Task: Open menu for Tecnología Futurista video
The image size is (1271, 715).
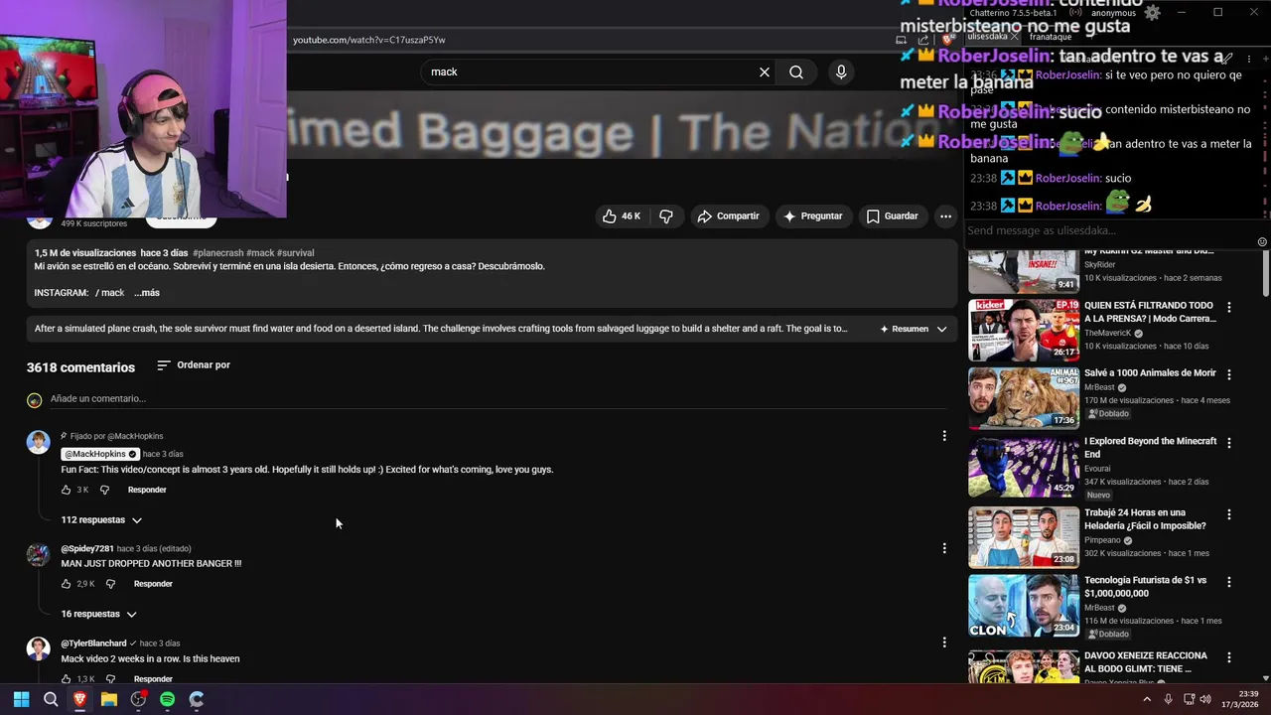Action: pos(1229,582)
